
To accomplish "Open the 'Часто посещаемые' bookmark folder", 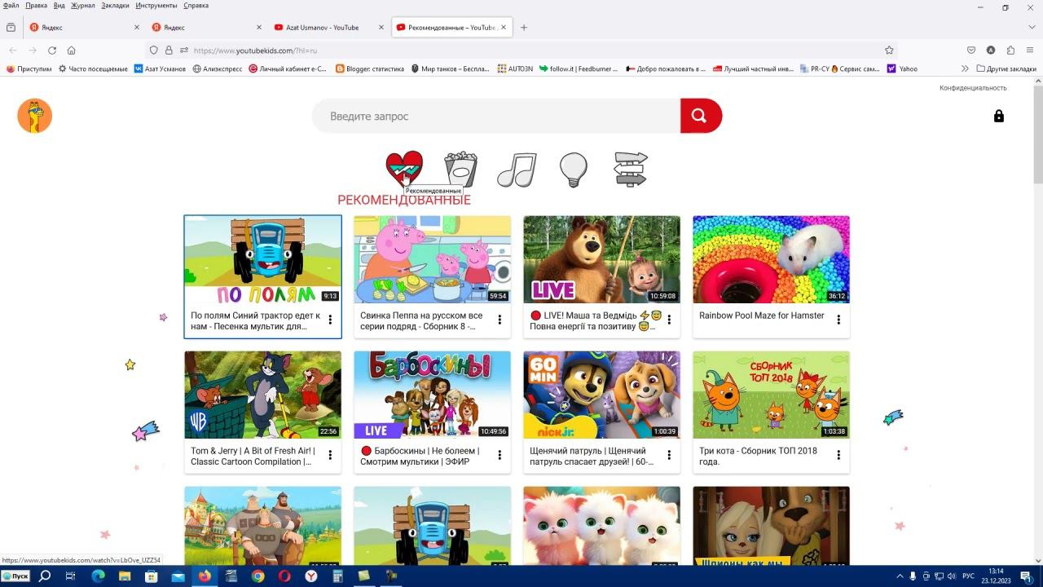I will pos(93,68).
